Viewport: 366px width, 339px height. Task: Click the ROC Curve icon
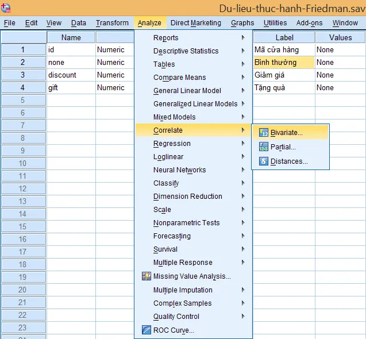point(147,330)
